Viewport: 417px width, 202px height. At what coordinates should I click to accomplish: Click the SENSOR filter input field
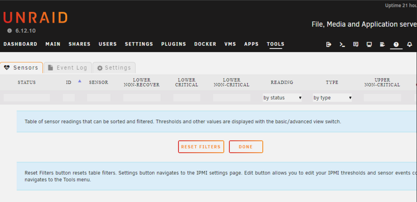tap(99, 98)
